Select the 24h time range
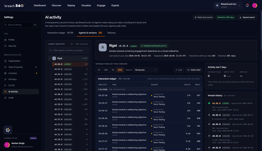The image size is (262, 151). [x=106, y=70]
